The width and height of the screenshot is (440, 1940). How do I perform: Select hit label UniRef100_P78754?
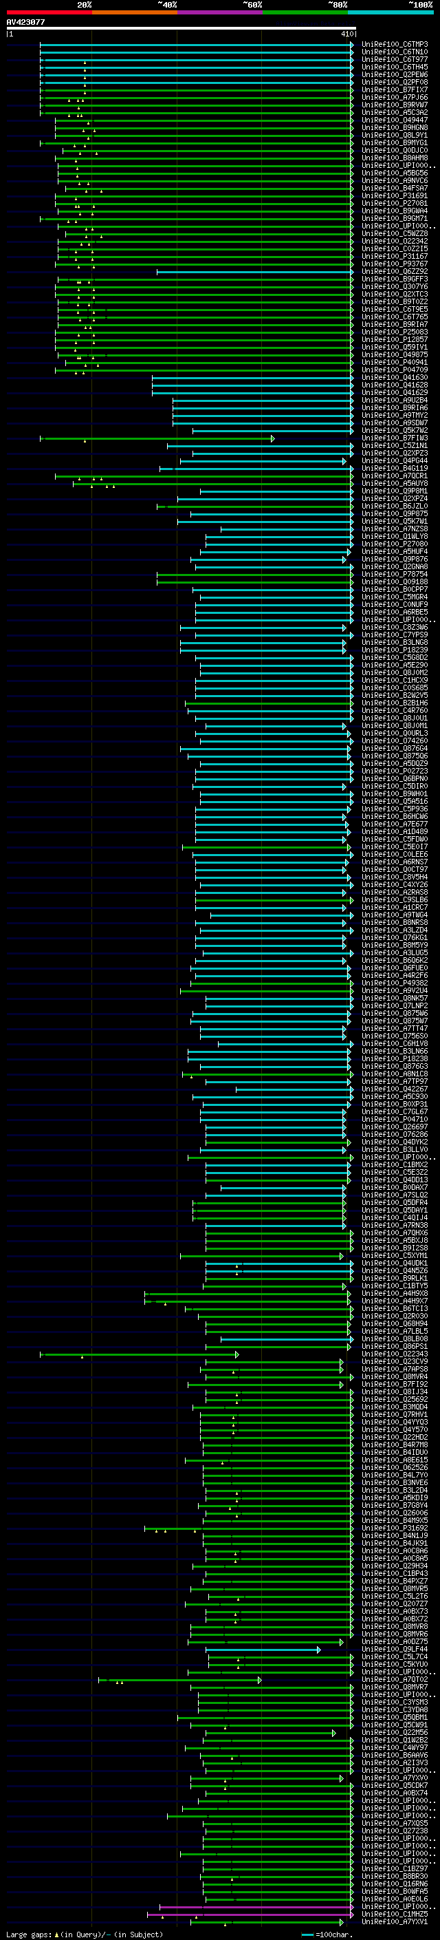click(x=394, y=575)
